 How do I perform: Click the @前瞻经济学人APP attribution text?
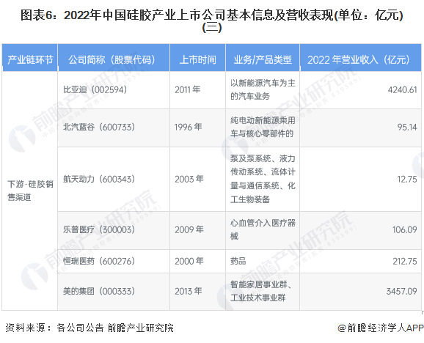coord(381,328)
